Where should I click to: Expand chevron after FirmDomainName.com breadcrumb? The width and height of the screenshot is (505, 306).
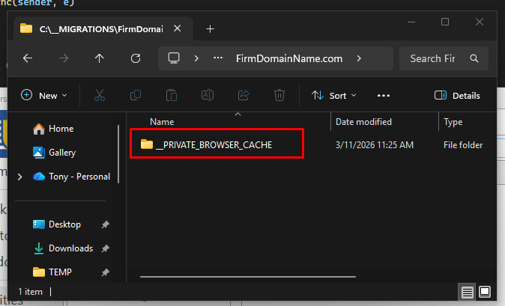coord(360,58)
